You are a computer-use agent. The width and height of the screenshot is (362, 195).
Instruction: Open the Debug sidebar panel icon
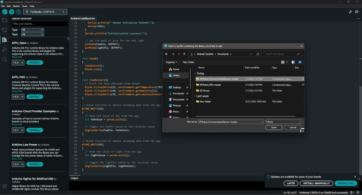4,49
